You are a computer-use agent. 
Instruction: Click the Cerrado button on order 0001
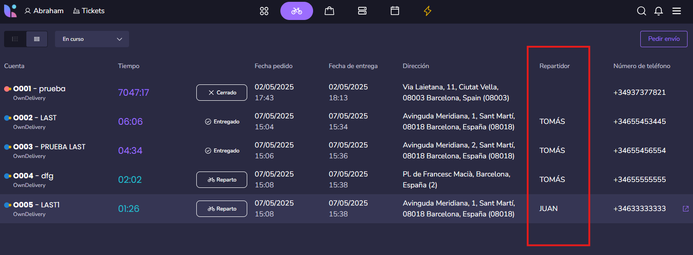coord(222,93)
